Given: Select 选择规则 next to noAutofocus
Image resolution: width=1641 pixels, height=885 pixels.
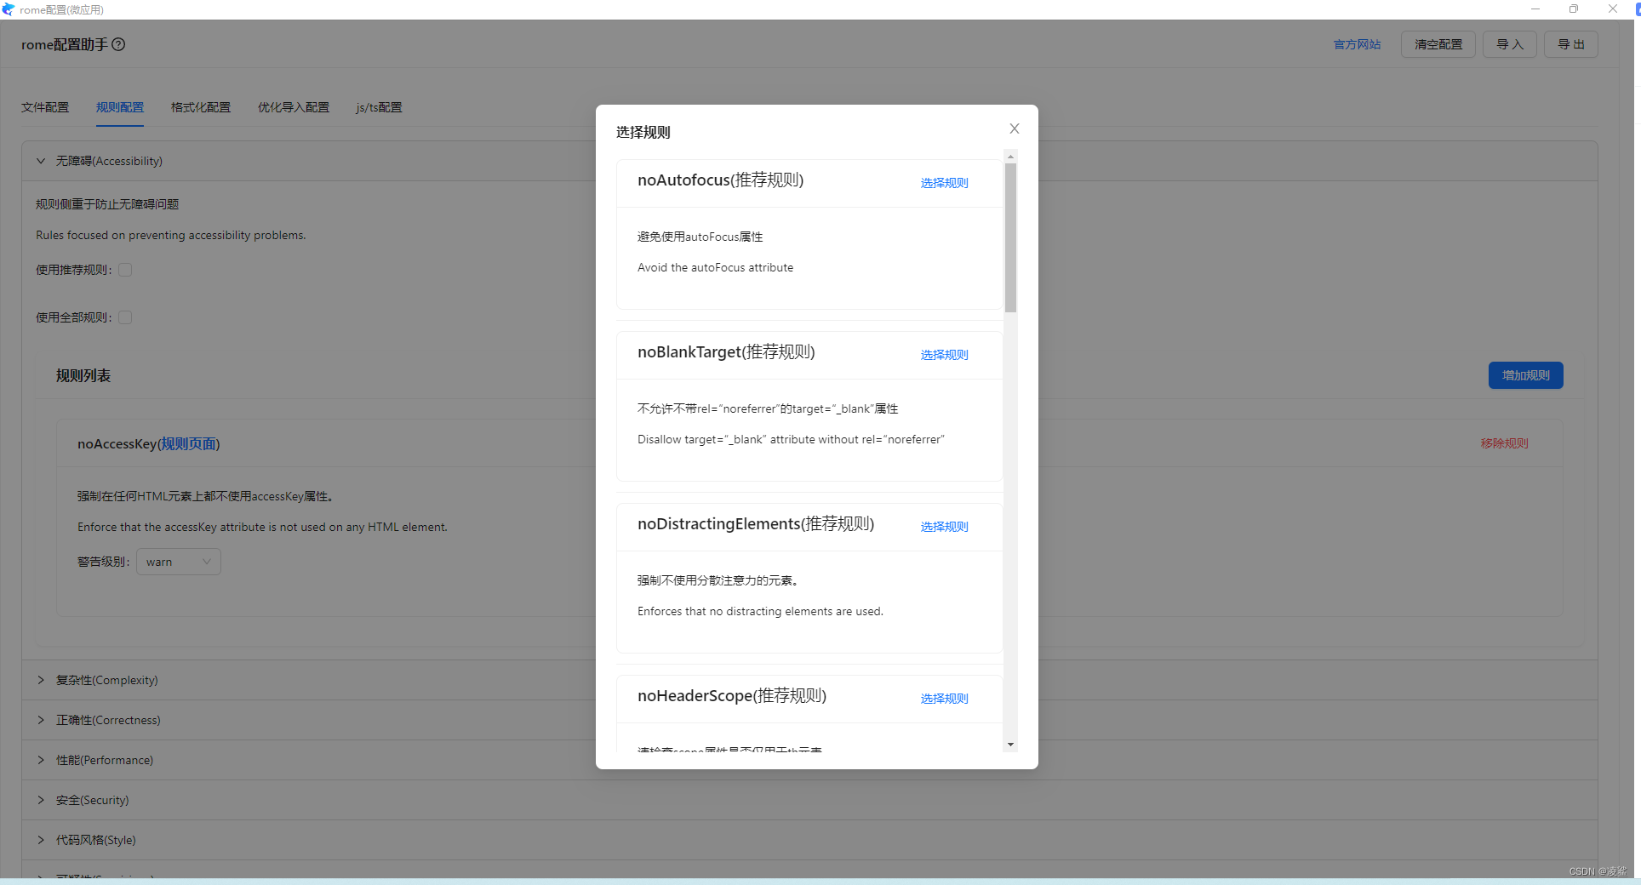Looking at the screenshot, I should coord(943,183).
